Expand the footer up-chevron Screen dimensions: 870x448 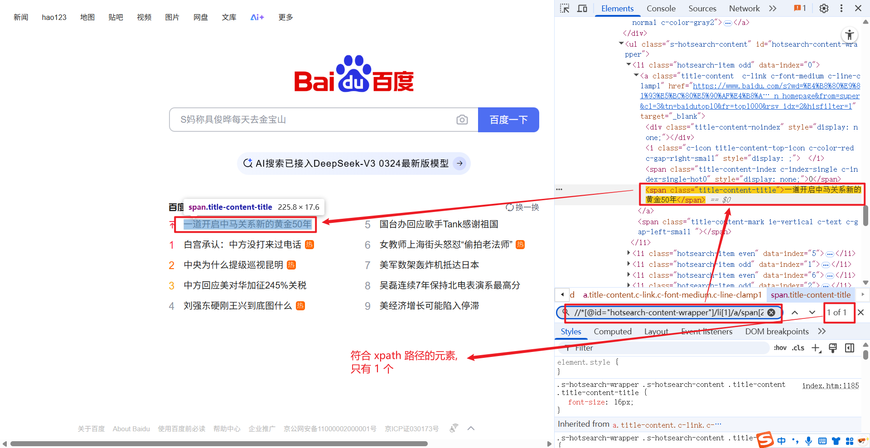(471, 429)
